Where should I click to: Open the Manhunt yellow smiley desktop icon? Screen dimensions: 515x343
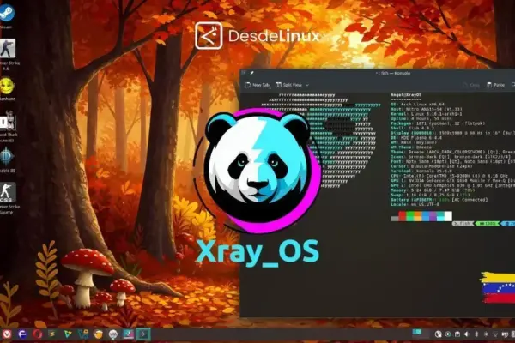click(x=7, y=86)
